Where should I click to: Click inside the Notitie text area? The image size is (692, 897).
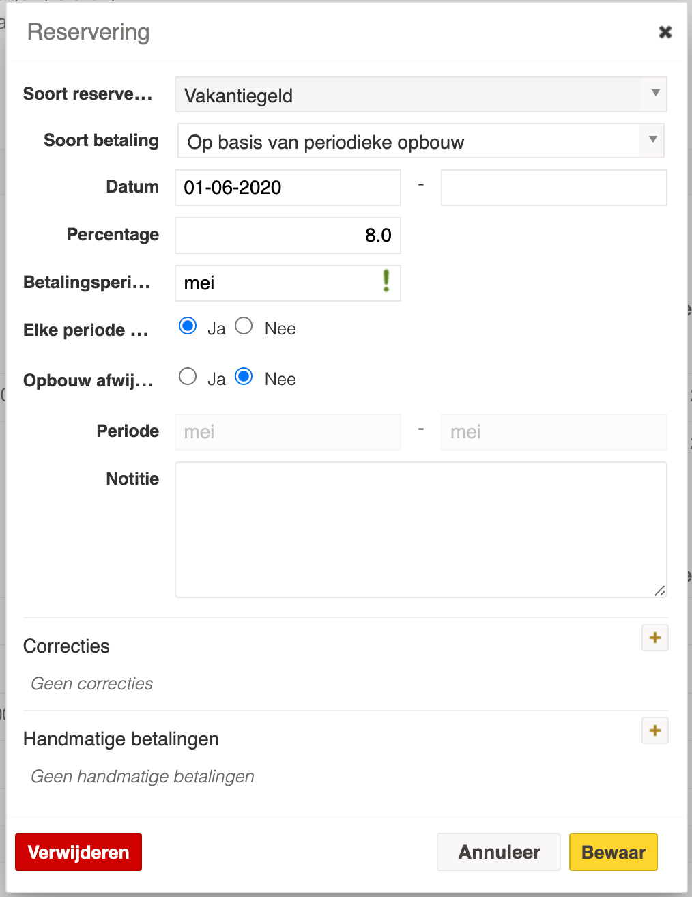421,530
